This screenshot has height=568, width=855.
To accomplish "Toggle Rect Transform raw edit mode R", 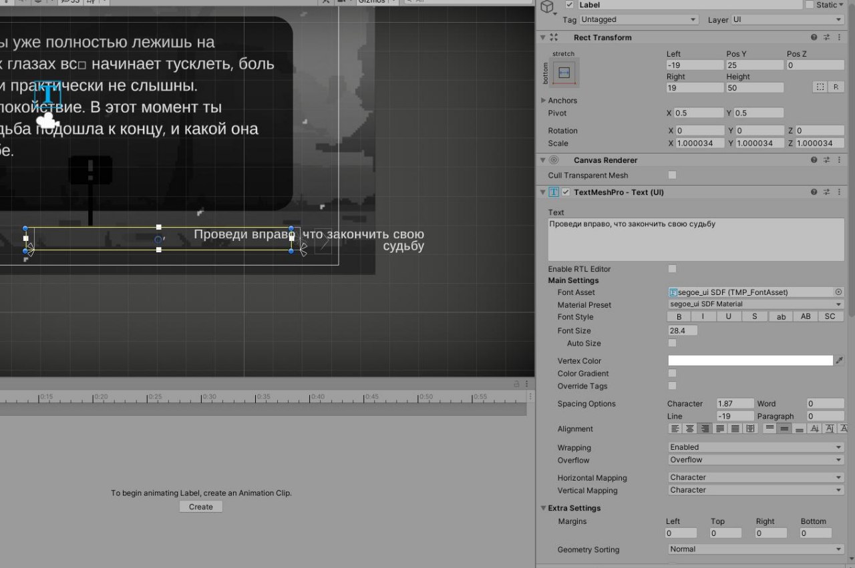I will tap(836, 87).
